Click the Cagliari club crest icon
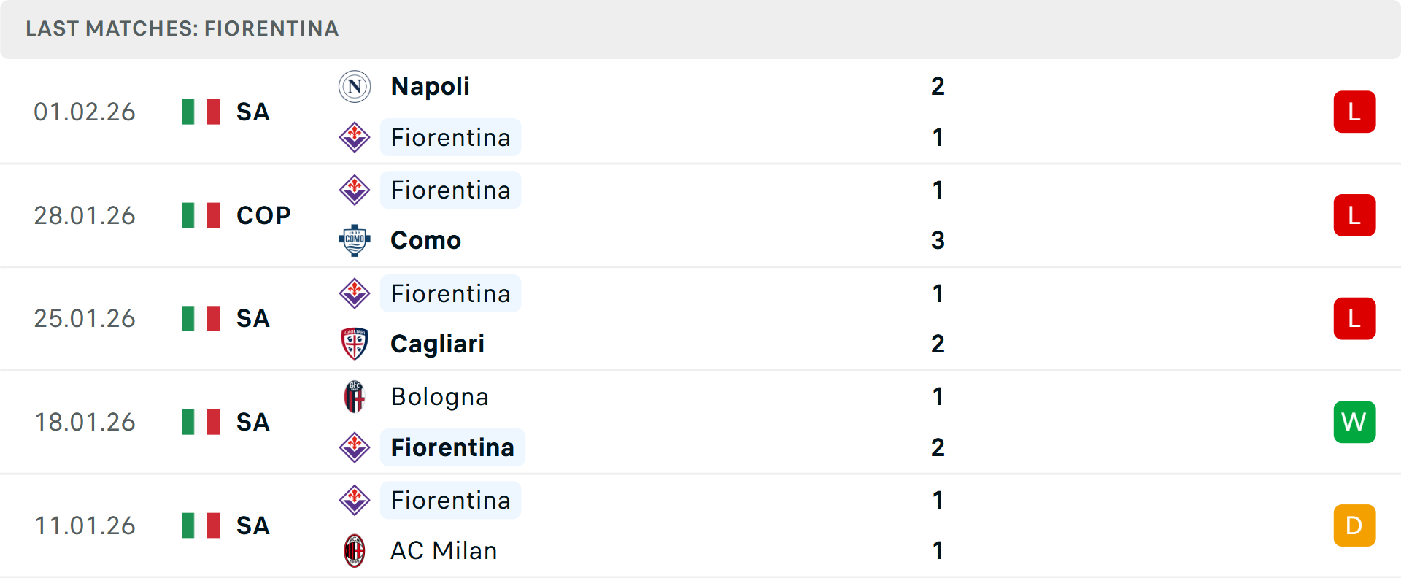Image resolution: width=1401 pixels, height=578 pixels. (355, 344)
